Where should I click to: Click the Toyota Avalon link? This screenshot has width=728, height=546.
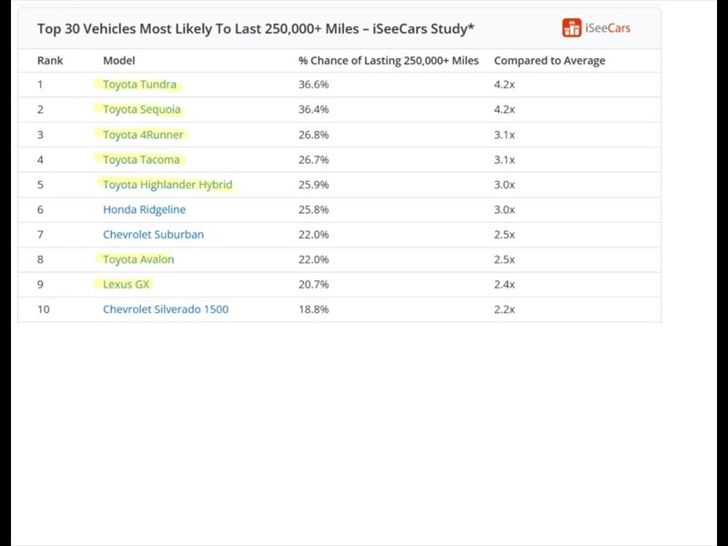(x=138, y=259)
